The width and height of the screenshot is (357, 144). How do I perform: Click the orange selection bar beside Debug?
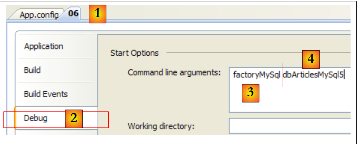click(15, 118)
